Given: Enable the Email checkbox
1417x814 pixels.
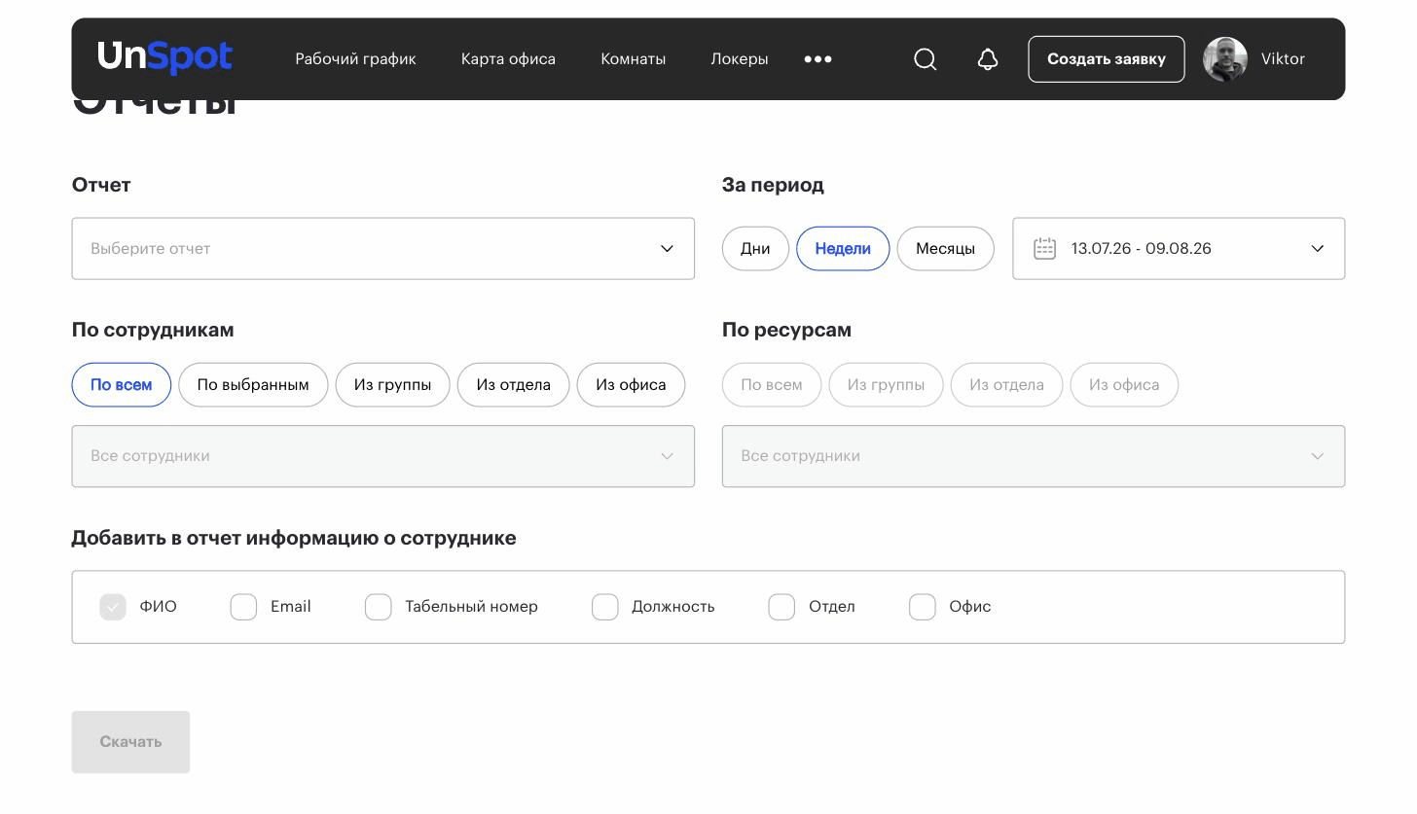Looking at the screenshot, I should 243,607.
